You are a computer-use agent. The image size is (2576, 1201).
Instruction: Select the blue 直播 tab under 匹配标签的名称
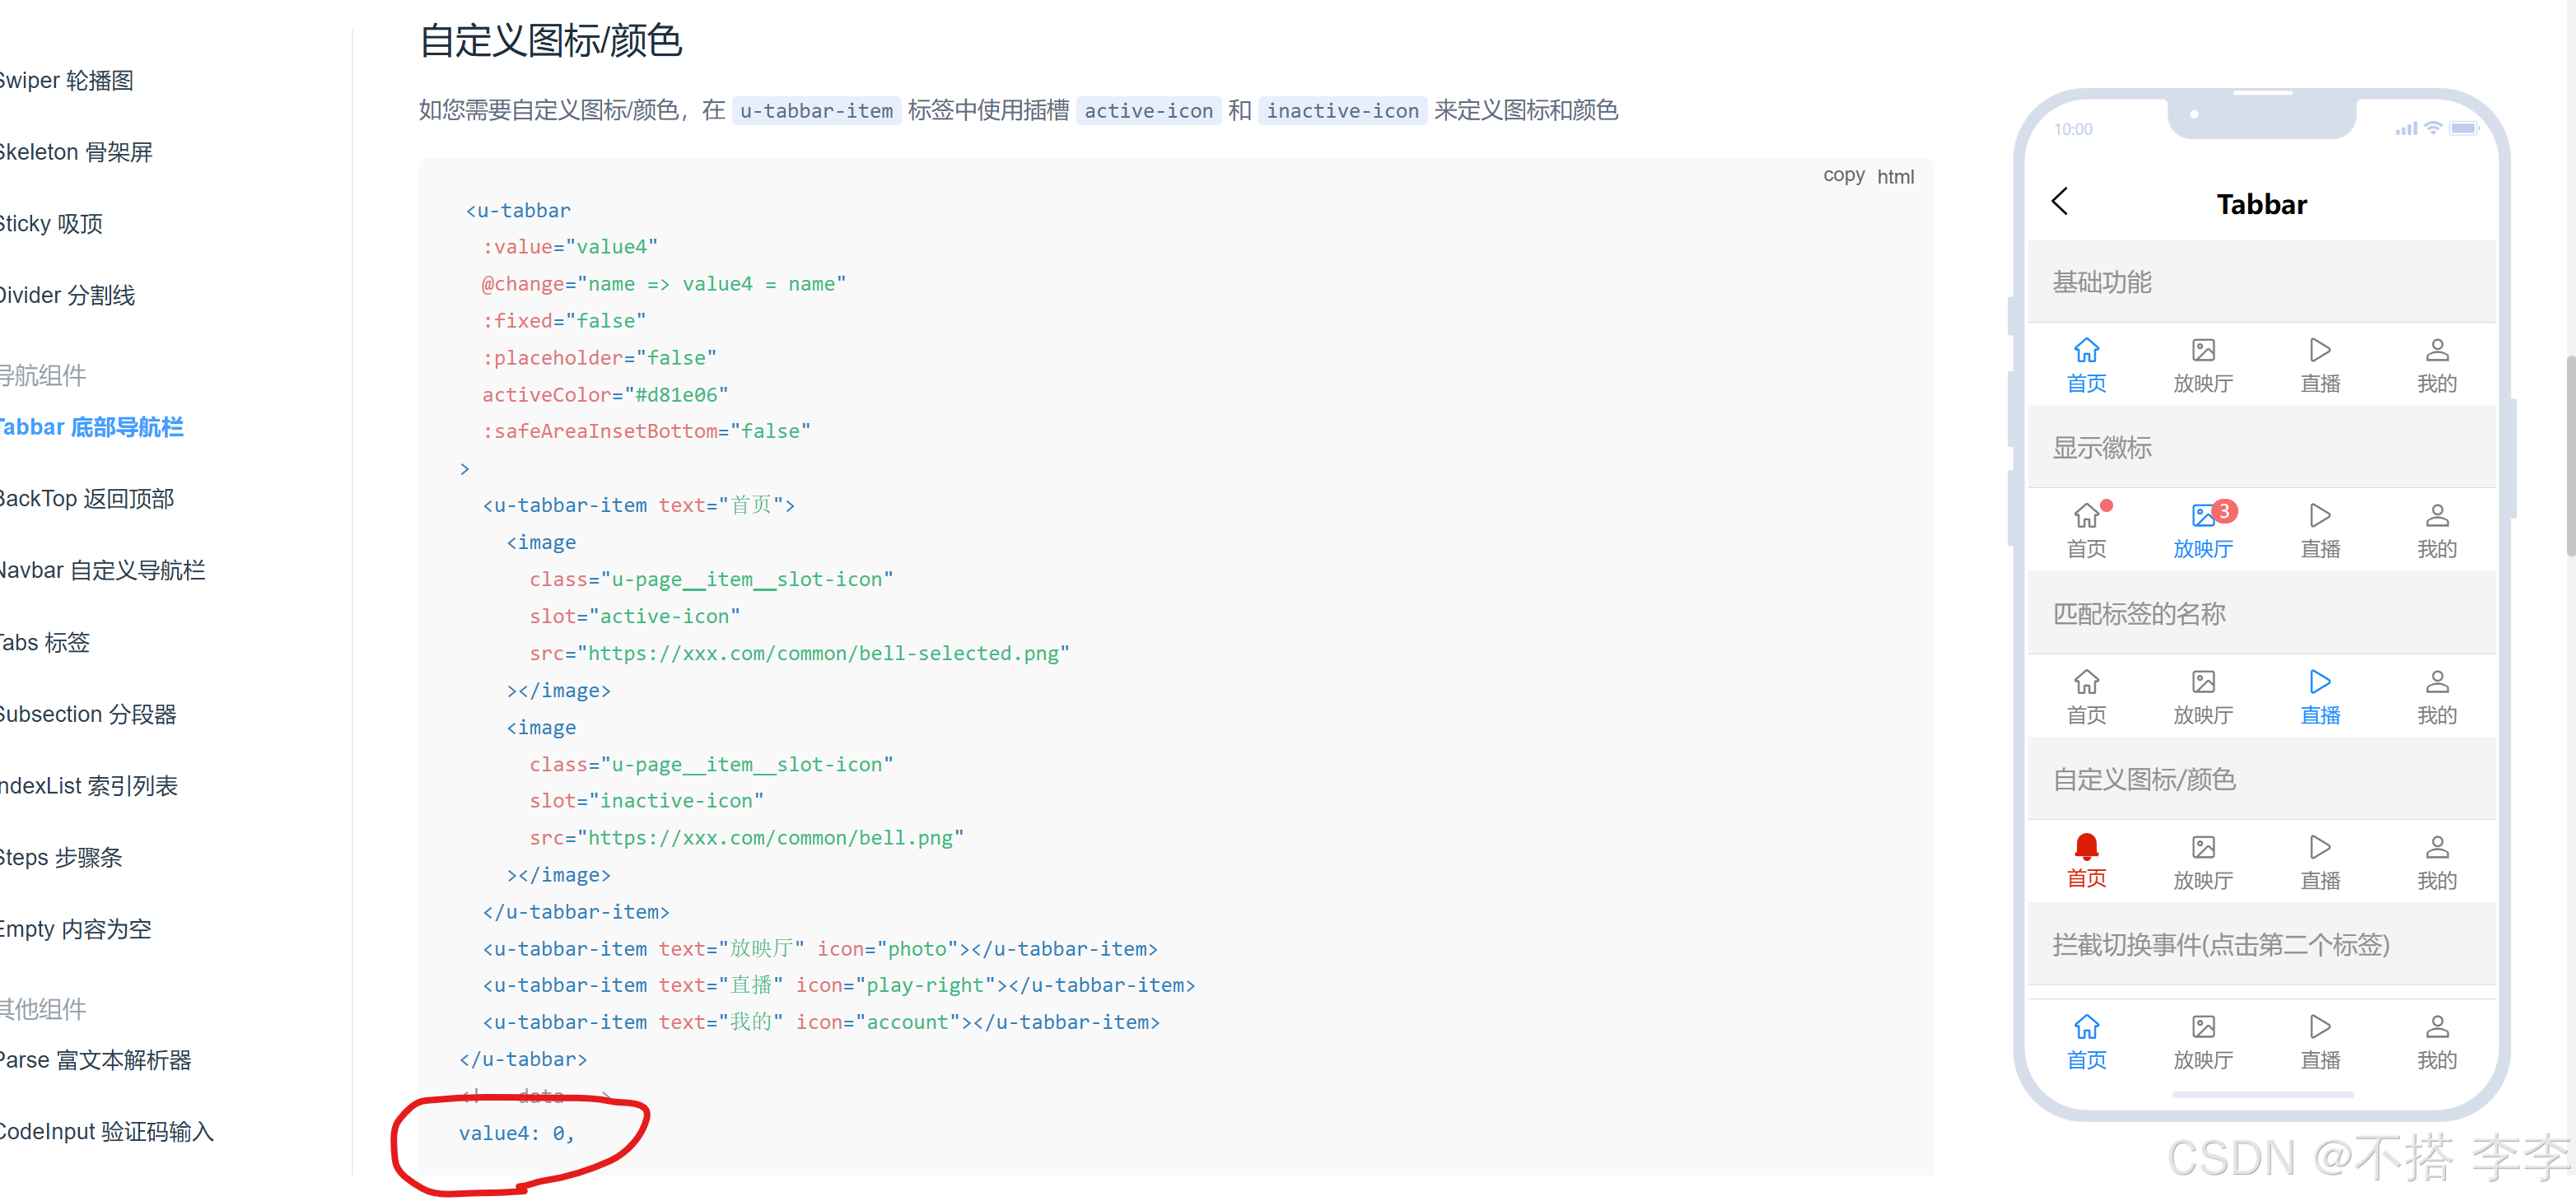coord(2320,682)
